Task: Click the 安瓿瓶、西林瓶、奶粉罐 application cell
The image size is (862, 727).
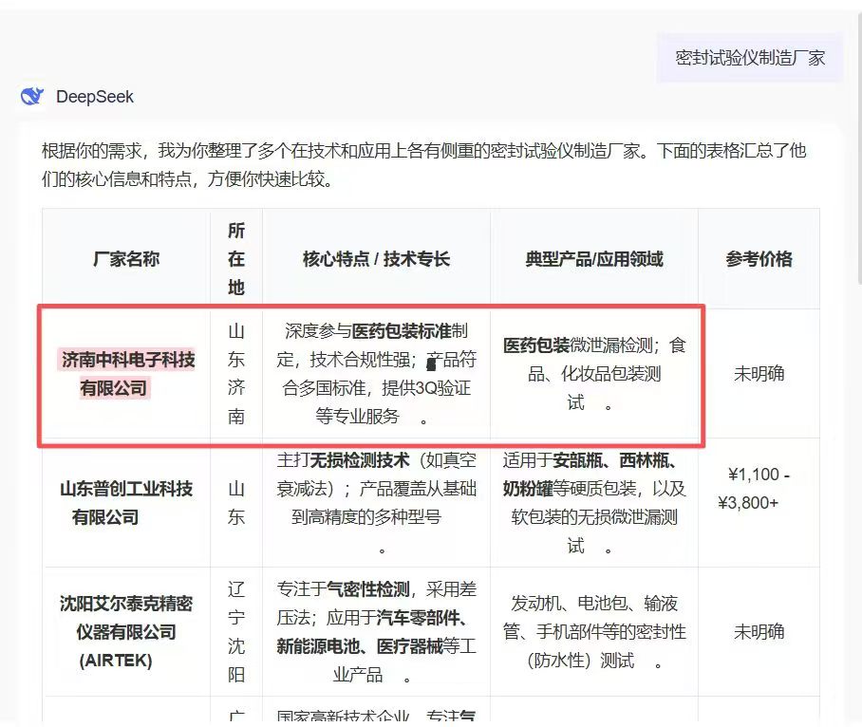Action: (594, 503)
